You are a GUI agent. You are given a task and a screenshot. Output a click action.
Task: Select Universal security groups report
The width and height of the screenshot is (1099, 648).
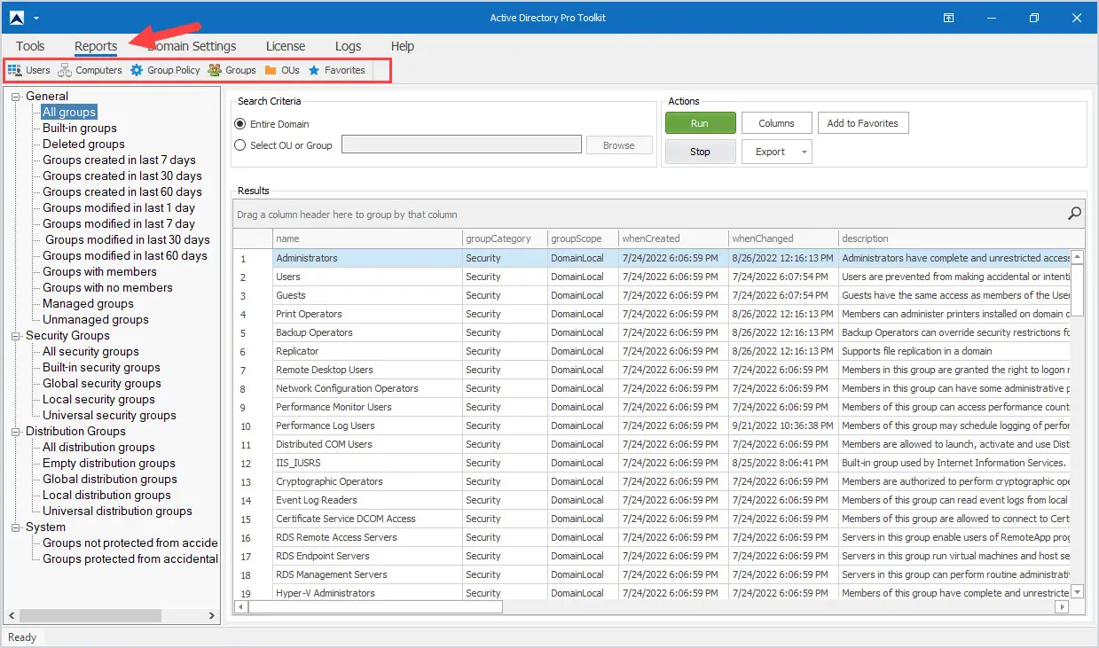(x=109, y=416)
